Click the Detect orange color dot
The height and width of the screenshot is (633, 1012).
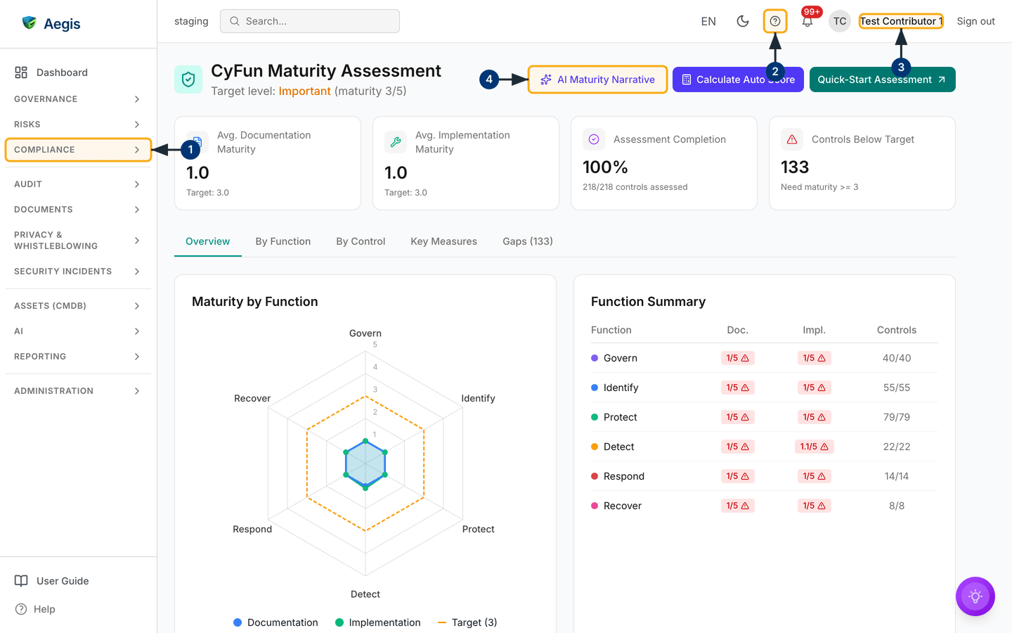coord(595,447)
